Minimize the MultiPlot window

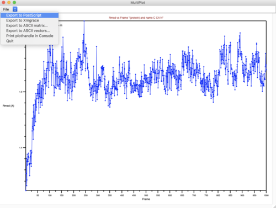pos(9,3)
